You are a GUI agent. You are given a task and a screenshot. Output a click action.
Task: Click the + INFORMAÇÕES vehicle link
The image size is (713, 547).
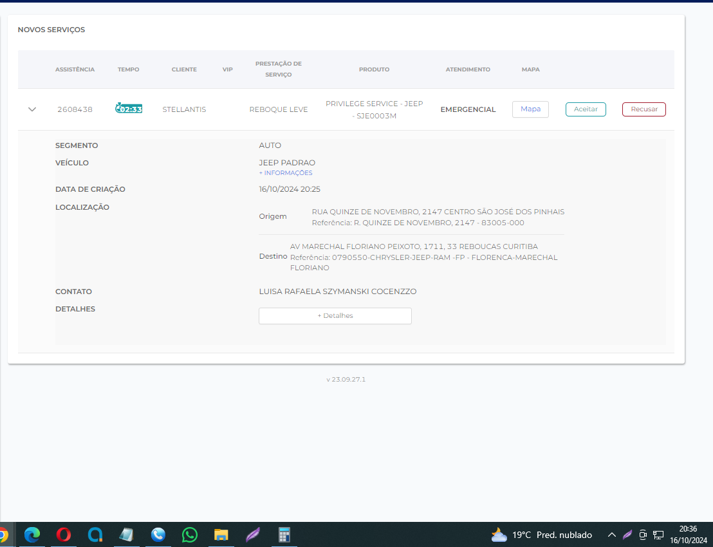tap(285, 173)
